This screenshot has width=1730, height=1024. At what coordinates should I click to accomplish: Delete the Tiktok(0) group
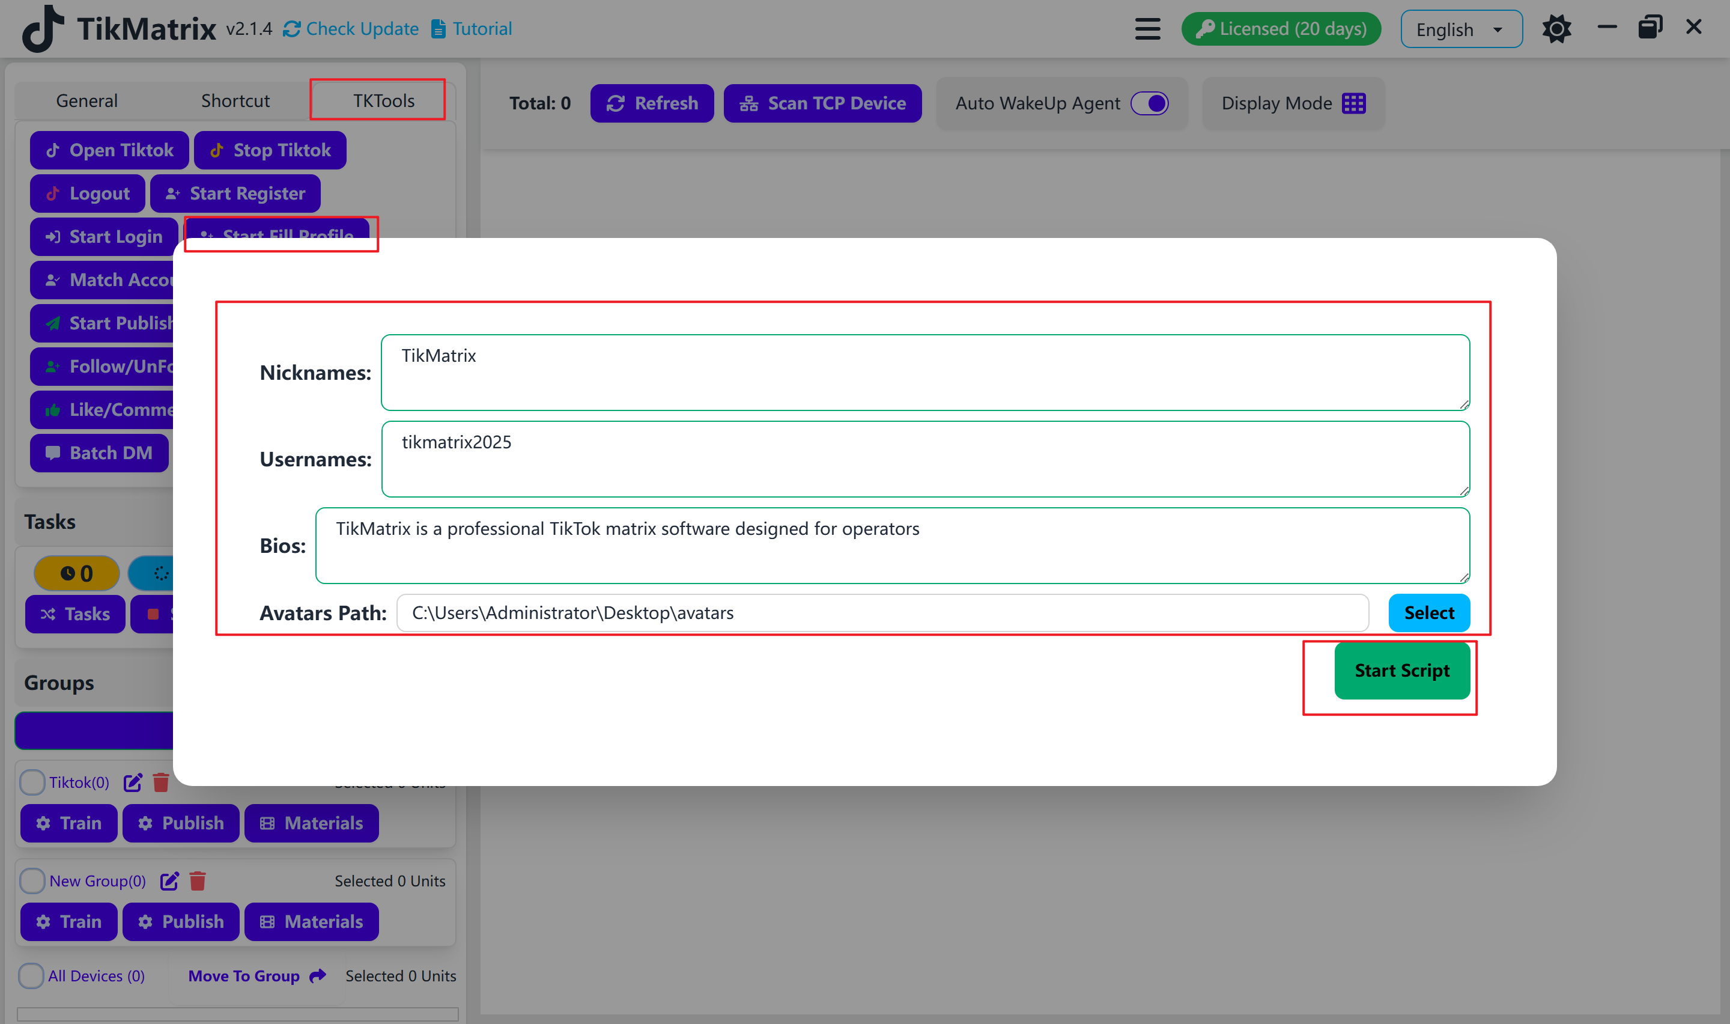pyautogui.click(x=160, y=782)
